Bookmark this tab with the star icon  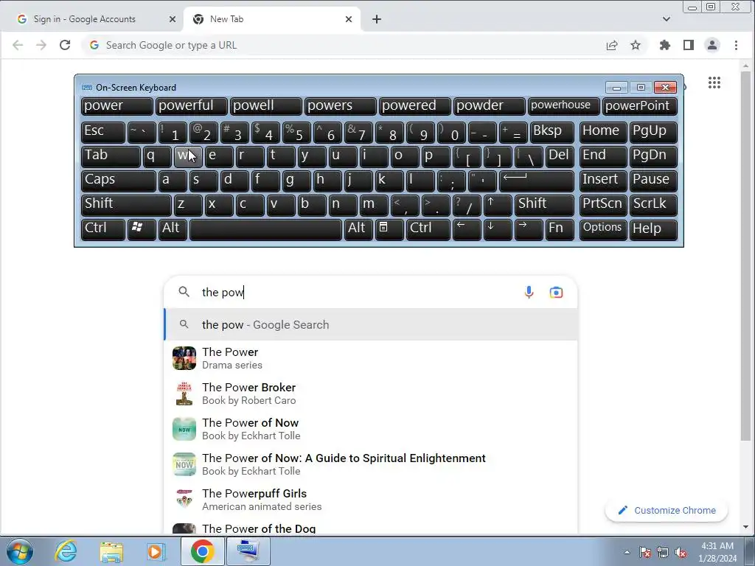point(636,45)
